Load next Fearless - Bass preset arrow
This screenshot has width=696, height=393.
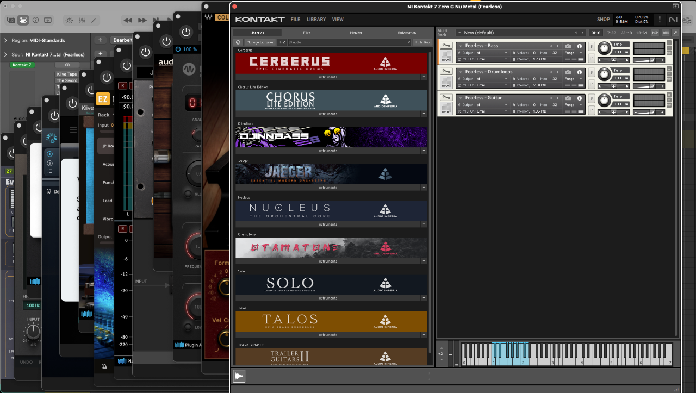(559, 46)
